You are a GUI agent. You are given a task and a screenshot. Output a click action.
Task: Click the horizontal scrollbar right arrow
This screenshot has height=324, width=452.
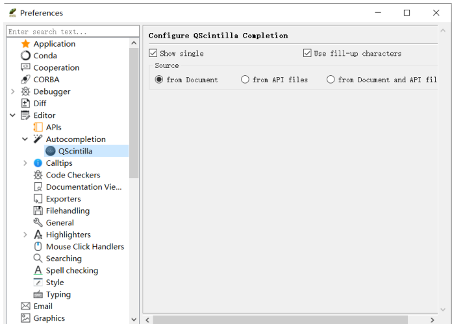tap(432, 319)
